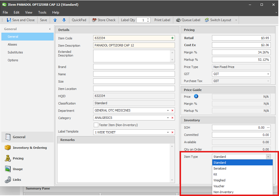This screenshot has width=279, height=196.
Task: Open File menu
Action: tap(5, 12)
